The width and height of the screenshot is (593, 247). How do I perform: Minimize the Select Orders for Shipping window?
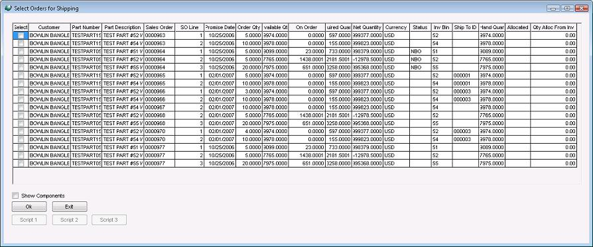(x=553, y=9)
